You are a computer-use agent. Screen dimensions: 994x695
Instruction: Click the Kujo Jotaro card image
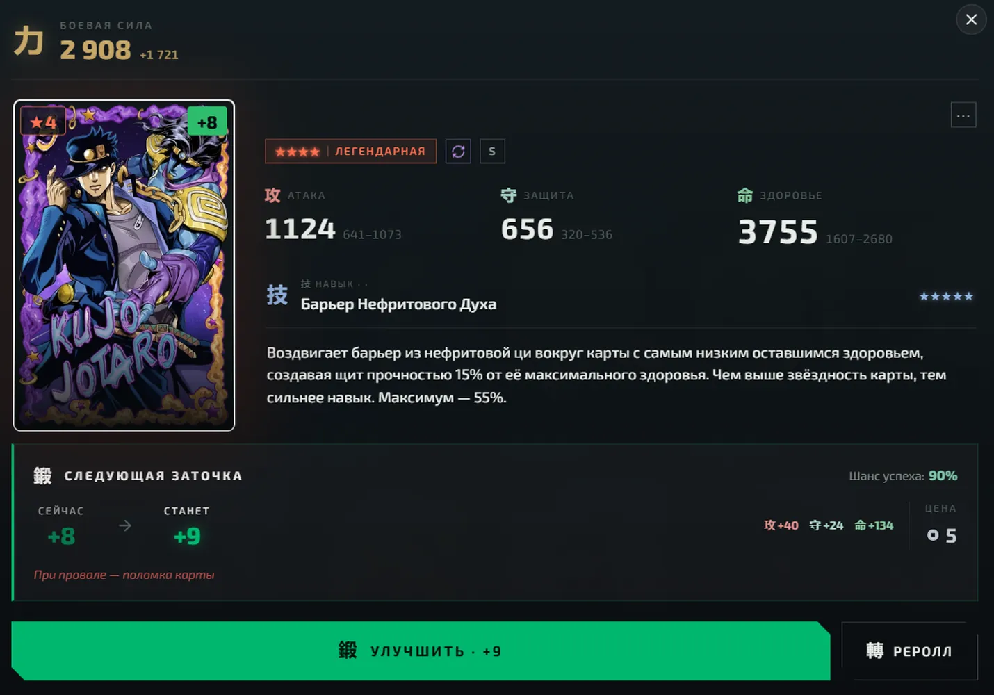(124, 265)
